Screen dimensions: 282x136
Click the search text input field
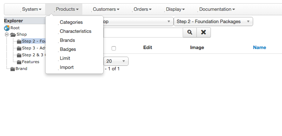coord(143,32)
